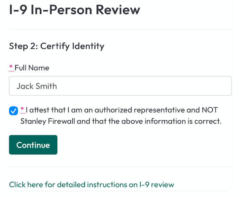
Task: Click the "Full Name" field label
Action: click(32, 68)
